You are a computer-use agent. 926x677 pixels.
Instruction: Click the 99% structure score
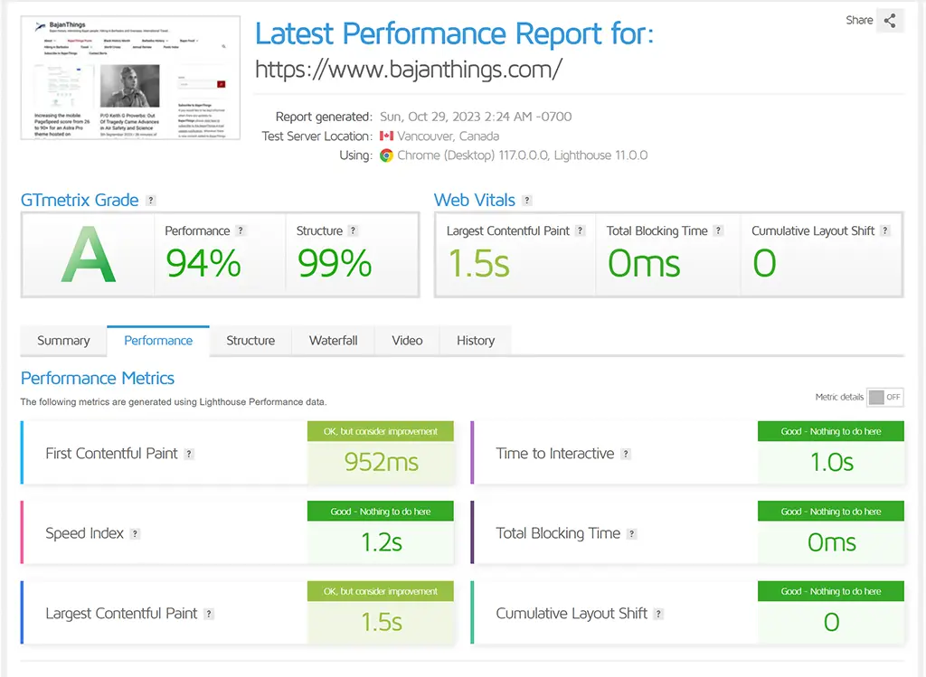[335, 263]
